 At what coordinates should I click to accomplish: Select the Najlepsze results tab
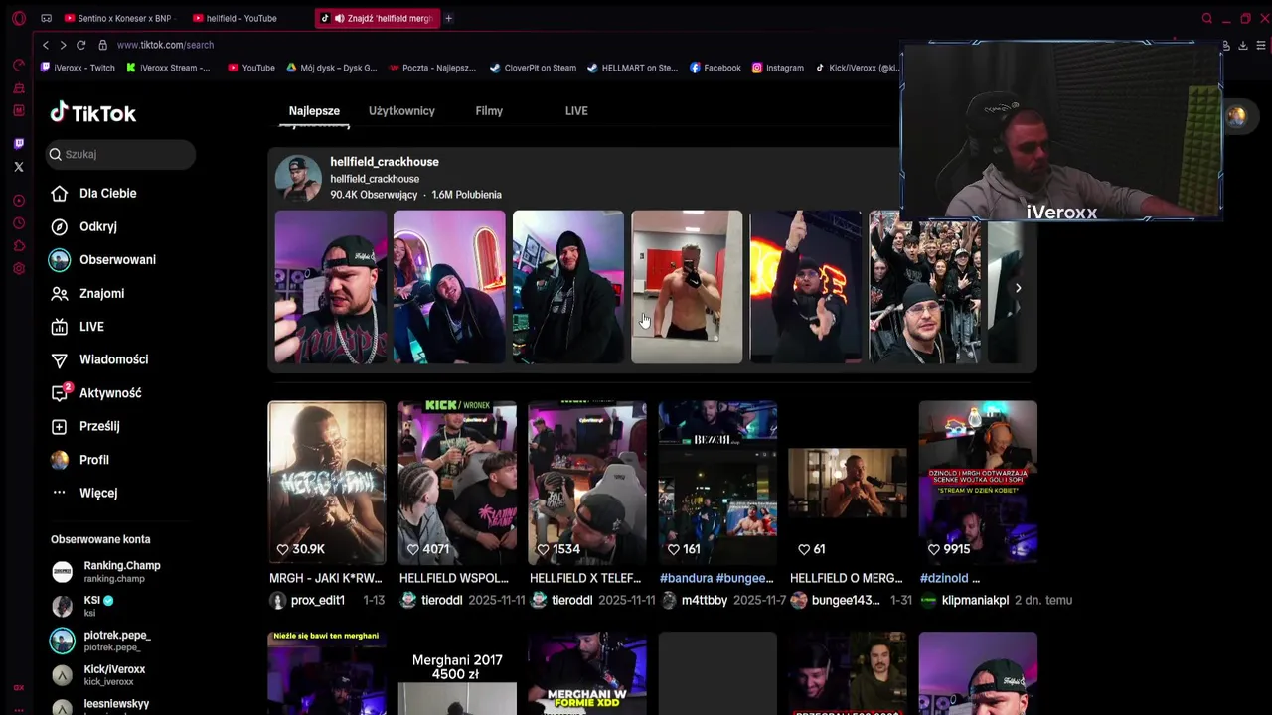[314, 111]
